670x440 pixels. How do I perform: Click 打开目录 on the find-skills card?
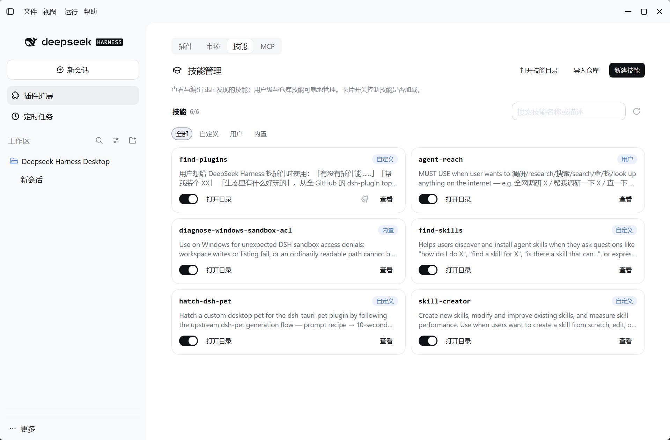tap(458, 270)
